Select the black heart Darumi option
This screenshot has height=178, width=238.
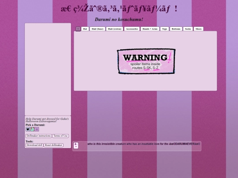pos(28,129)
